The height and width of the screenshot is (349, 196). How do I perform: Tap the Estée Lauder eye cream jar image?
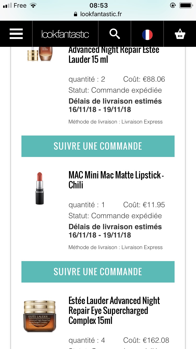40,316
